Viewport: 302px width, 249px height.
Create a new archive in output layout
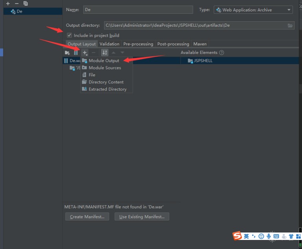tap(76, 53)
